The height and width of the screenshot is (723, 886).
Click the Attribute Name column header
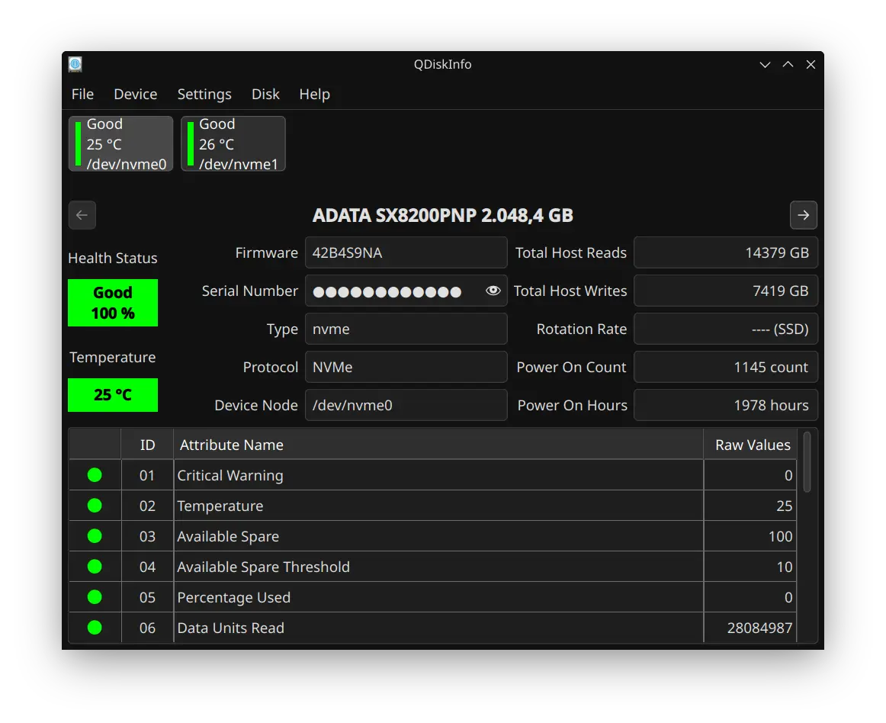[x=438, y=445]
